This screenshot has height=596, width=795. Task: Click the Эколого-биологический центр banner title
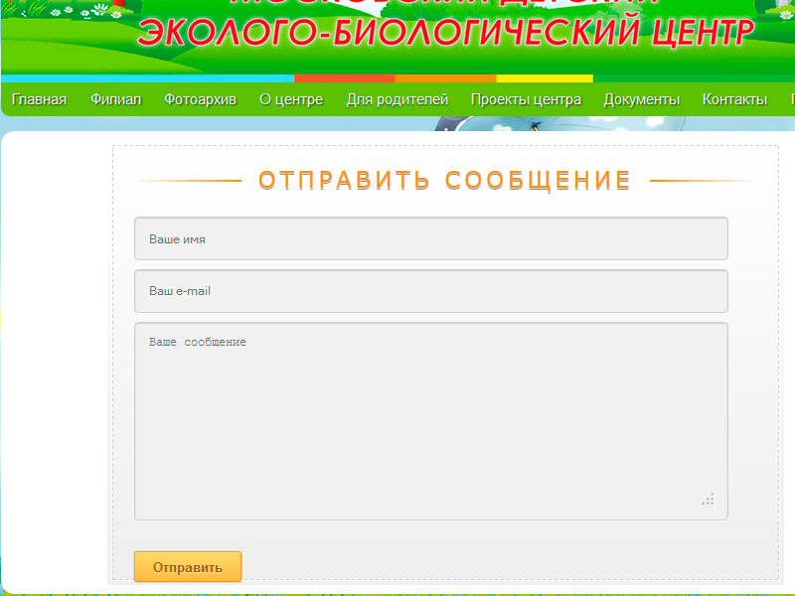(445, 32)
